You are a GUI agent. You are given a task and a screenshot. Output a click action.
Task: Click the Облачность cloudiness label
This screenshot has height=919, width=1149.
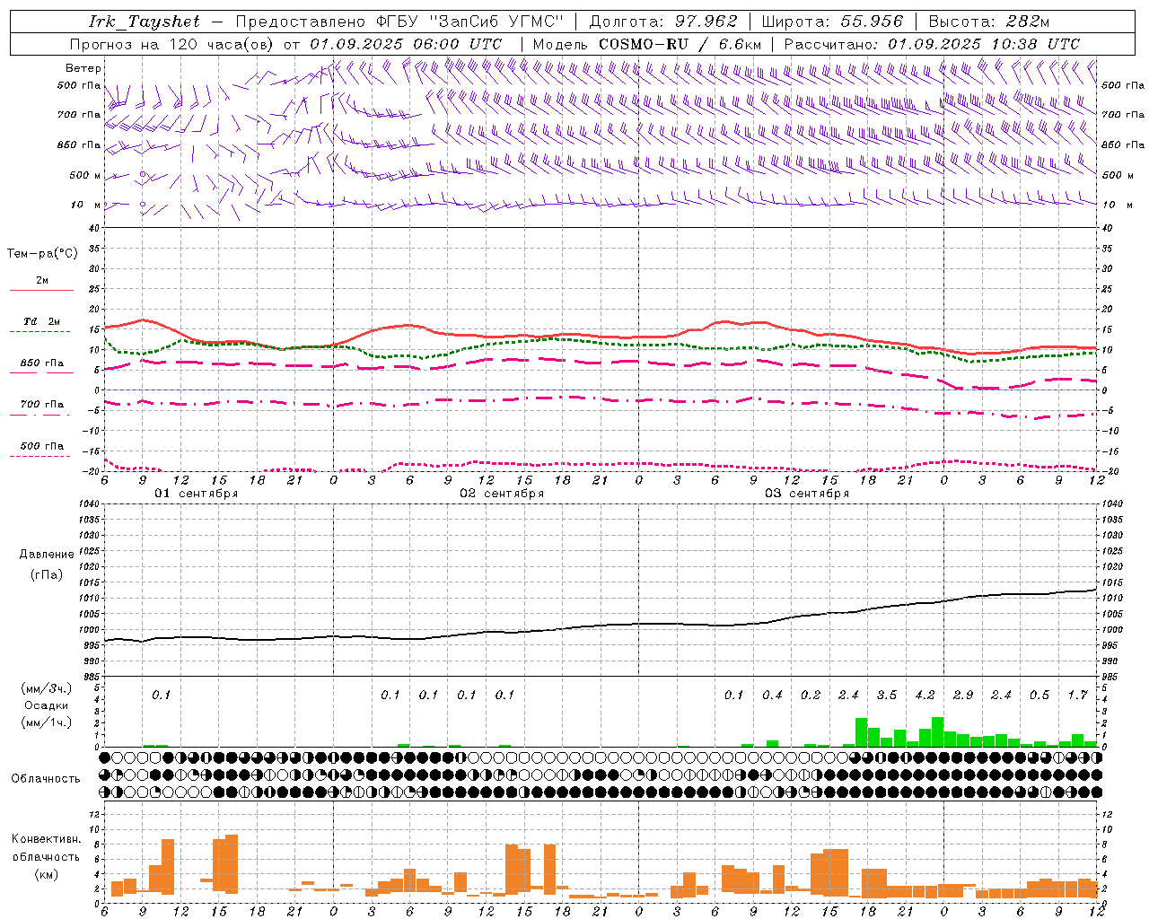coord(46,778)
